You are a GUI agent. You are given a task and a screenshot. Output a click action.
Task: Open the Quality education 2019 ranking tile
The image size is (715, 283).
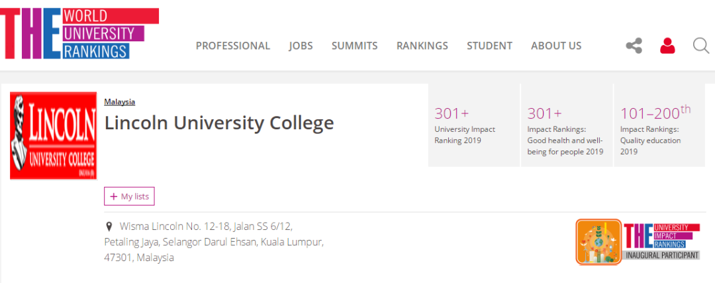pyautogui.click(x=659, y=125)
